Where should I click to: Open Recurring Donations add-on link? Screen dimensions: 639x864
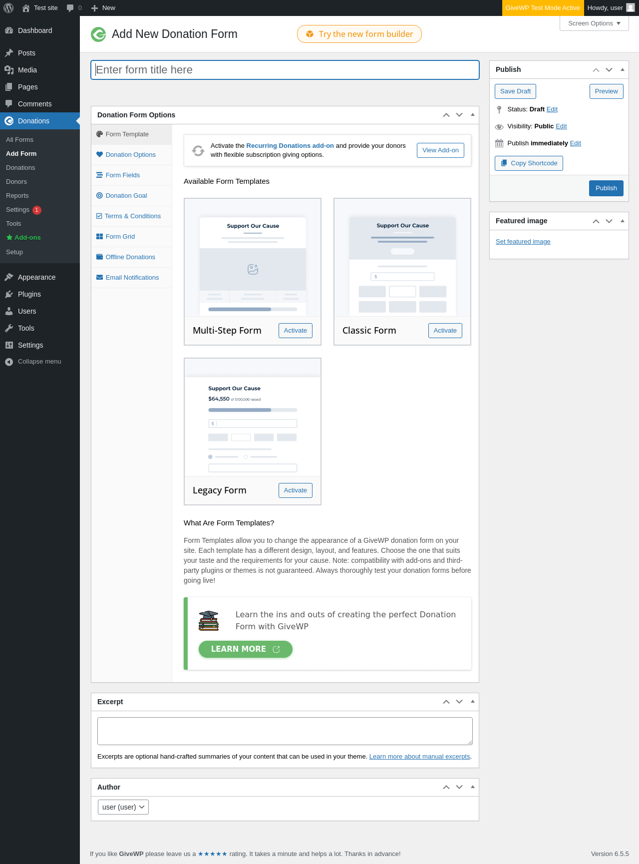click(x=290, y=146)
